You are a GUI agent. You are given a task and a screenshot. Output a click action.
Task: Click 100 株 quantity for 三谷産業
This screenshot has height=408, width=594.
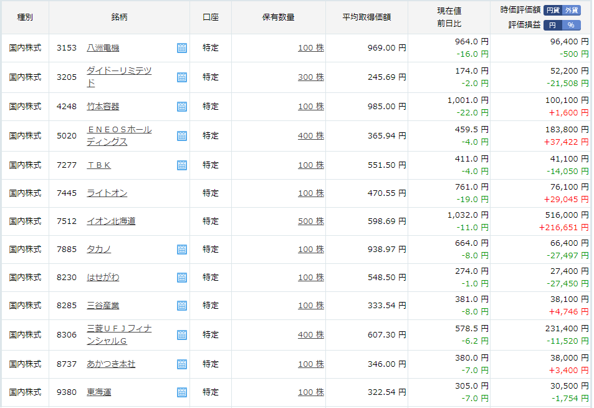(311, 306)
